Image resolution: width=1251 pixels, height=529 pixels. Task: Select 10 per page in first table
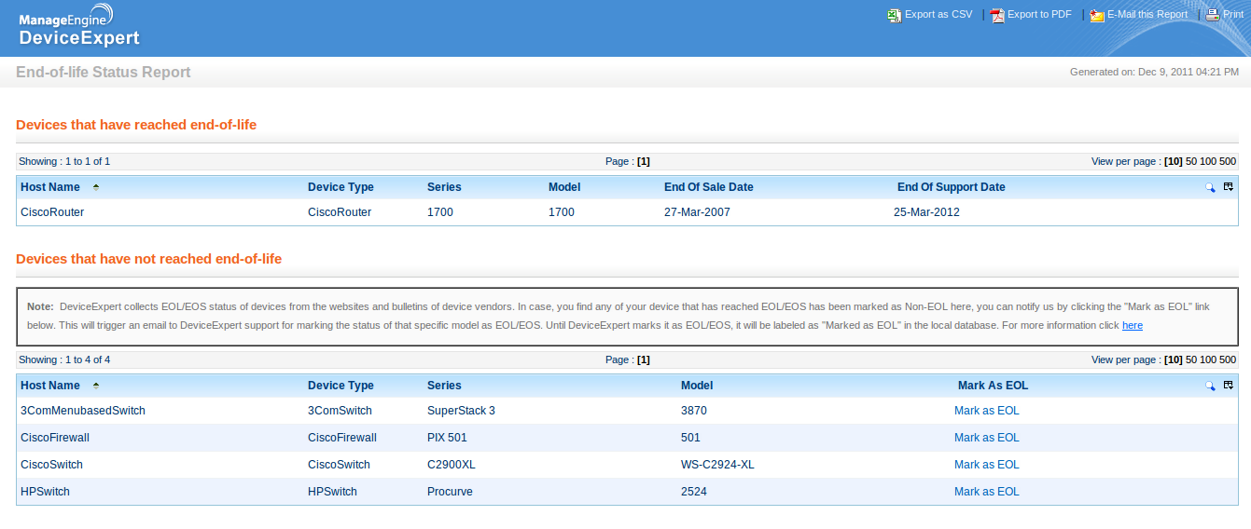(1174, 162)
